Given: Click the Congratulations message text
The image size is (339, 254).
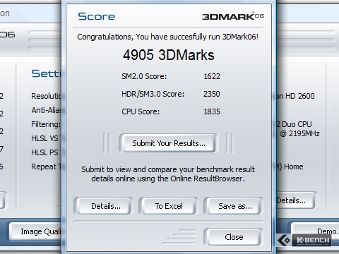Looking at the screenshot, I should click(168, 37).
